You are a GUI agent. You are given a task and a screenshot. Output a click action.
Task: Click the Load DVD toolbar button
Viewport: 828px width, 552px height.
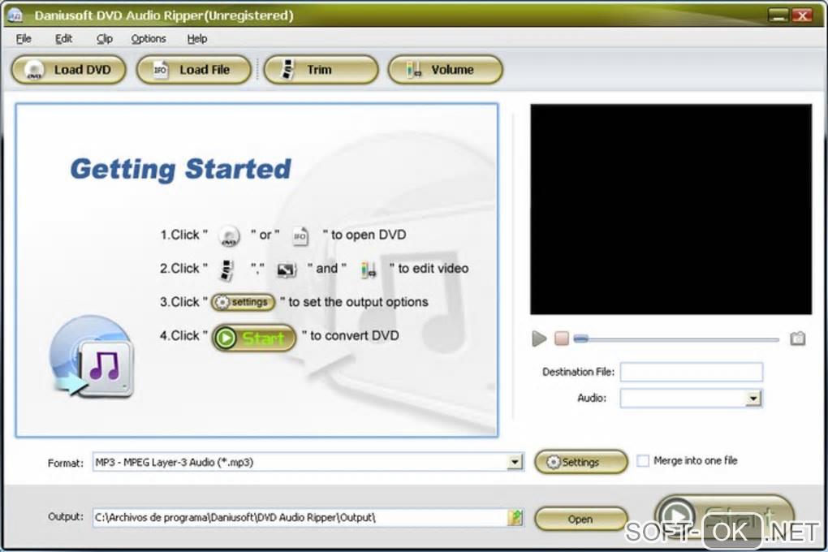(69, 70)
